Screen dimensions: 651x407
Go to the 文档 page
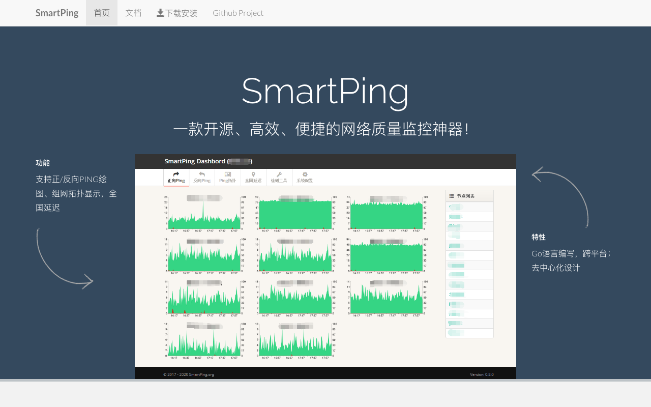click(x=133, y=13)
